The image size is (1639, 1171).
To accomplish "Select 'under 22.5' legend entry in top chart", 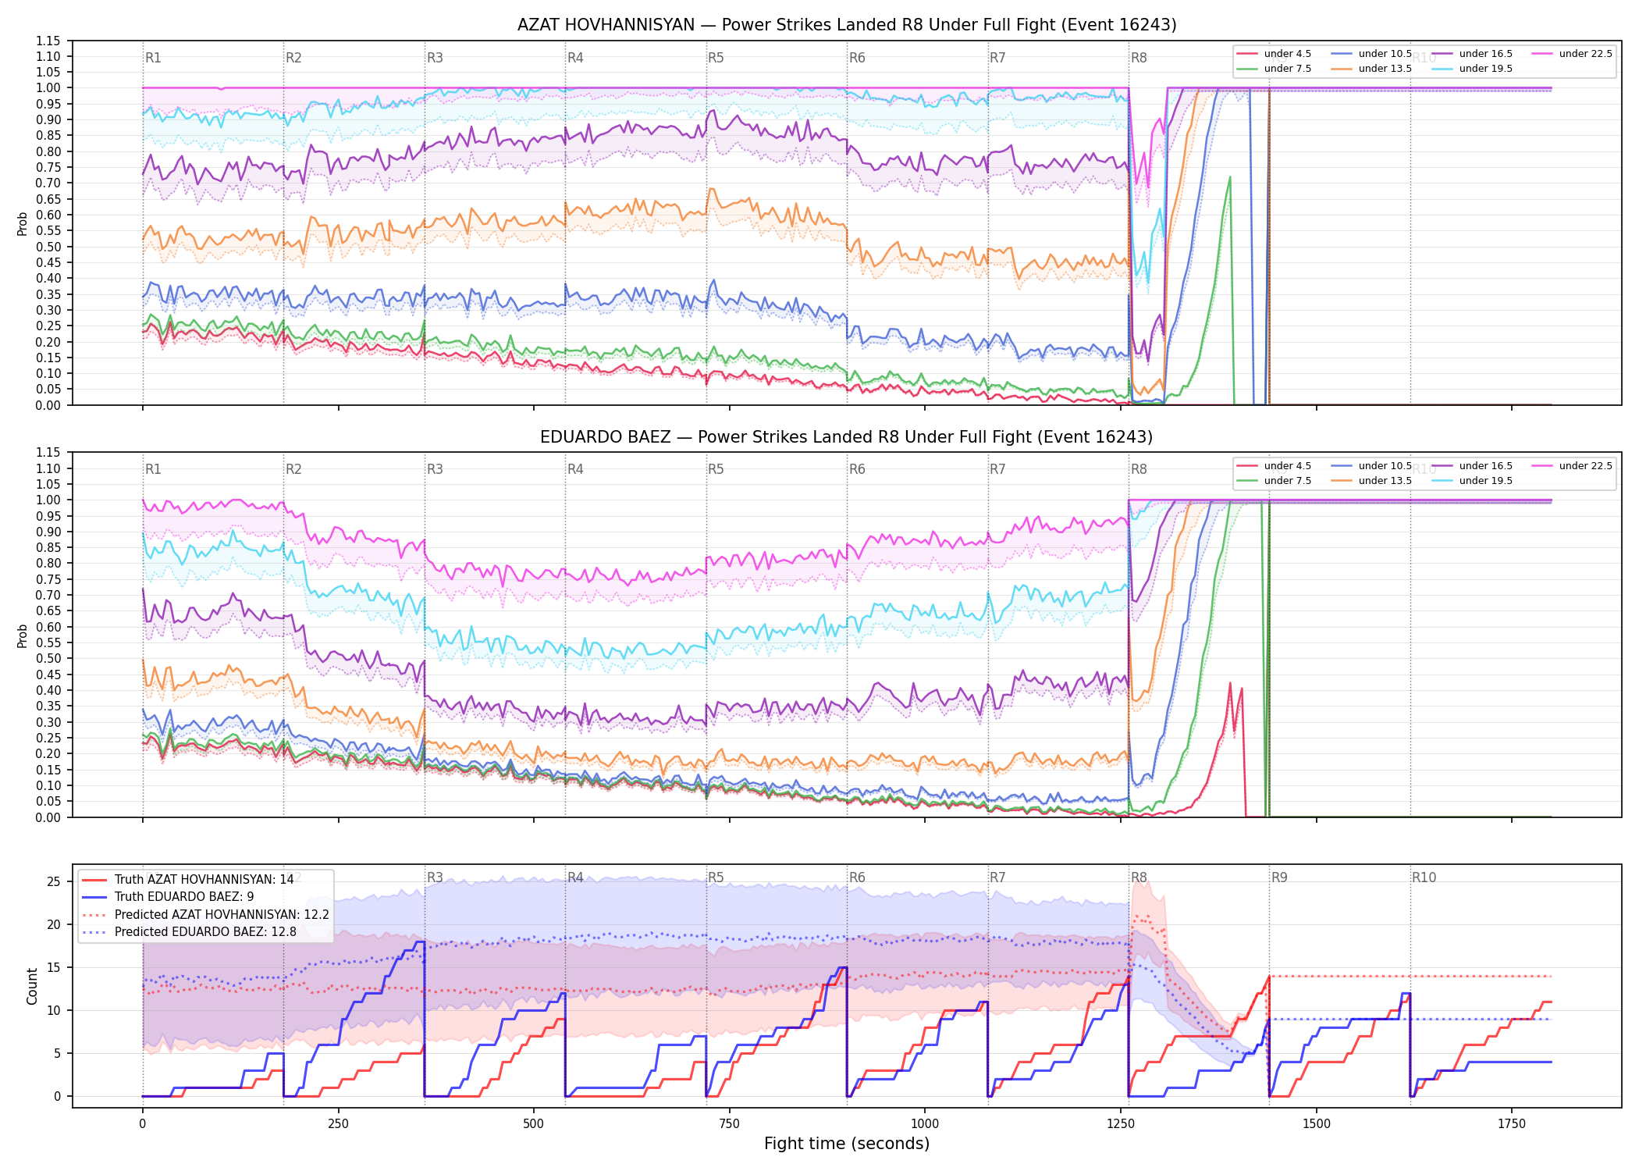I will [x=1572, y=54].
